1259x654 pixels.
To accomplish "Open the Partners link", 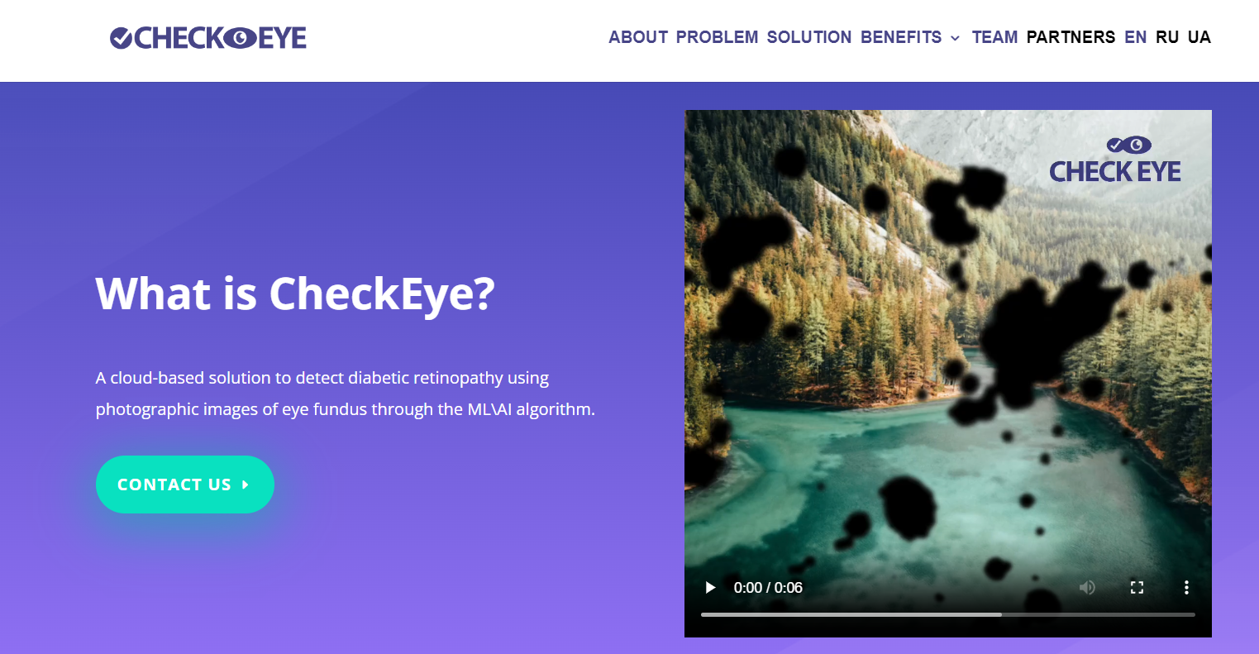I will tap(1071, 37).
